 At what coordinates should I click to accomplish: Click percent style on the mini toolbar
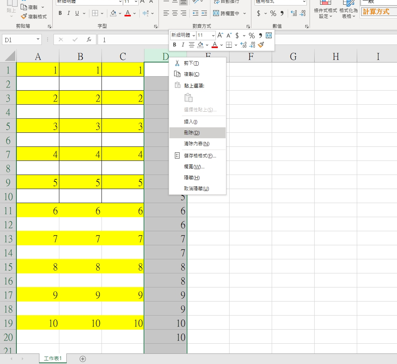click(252, 35)
